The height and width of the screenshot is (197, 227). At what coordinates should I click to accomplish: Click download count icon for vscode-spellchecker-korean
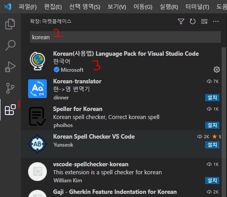pyautogui.click(x=209, y=164)
